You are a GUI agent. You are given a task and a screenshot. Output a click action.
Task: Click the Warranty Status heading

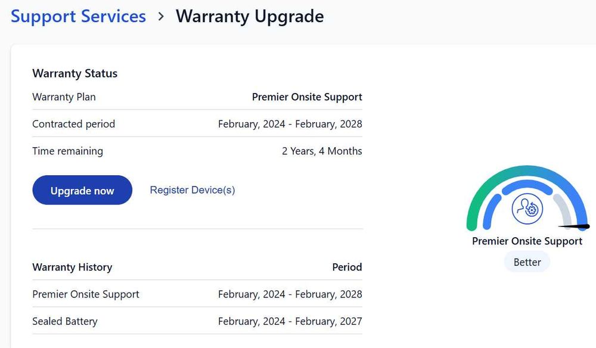click(75, 73)
